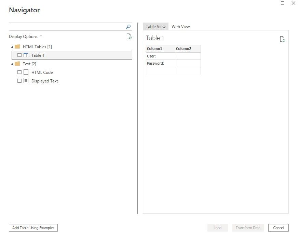Image resolution: width=299 pixels, height=236 pixels.
Task: Click the User: cell in preview
Action: pyautogui.click(x=160, y=56)
